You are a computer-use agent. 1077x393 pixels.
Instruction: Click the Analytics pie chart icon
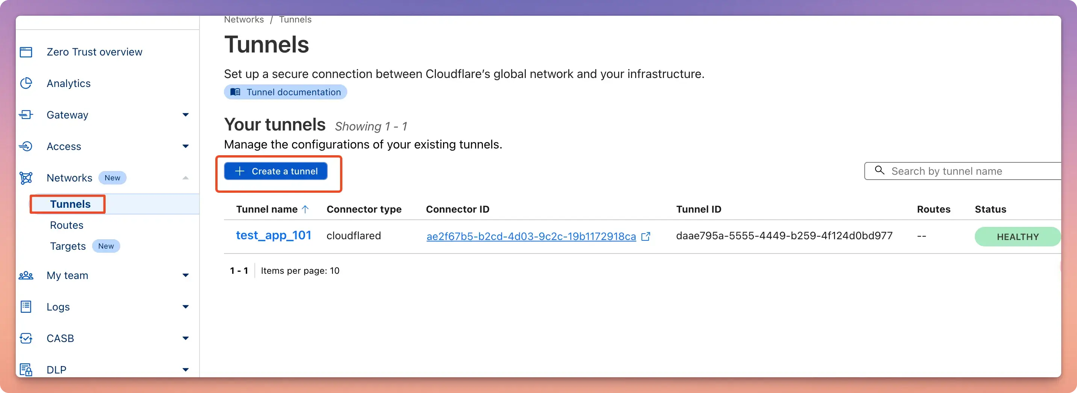pos(26,84)
